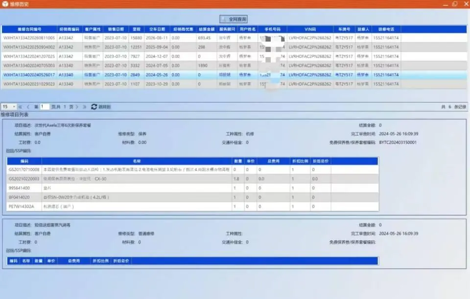Go to the previous page of records

click(x=28, y=107)
